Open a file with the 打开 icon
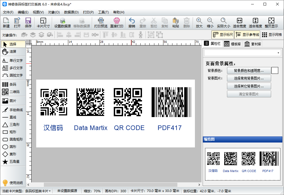284x195 pixels. (x=17, y=23)
